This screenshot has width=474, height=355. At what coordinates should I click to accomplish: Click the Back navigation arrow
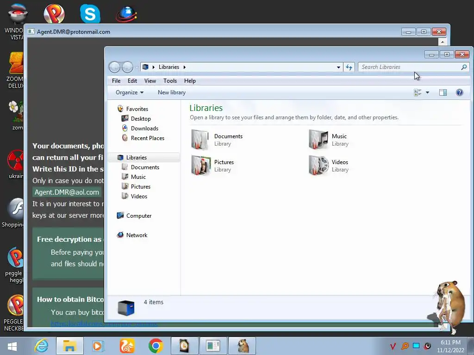pyautogui.click(x=115, y=67)
